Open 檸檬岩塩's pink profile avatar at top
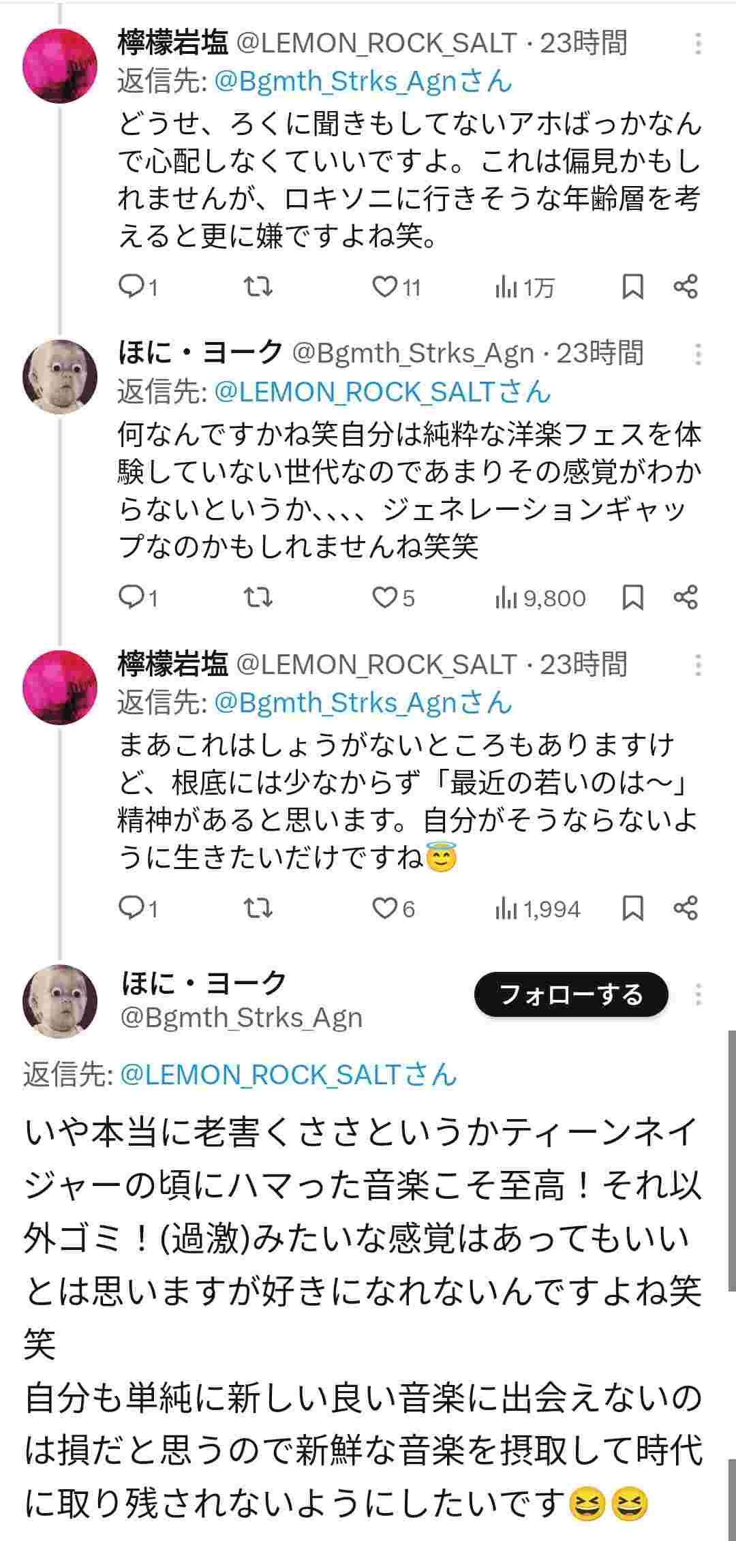 pyautogui.click(x=60, y=66)
